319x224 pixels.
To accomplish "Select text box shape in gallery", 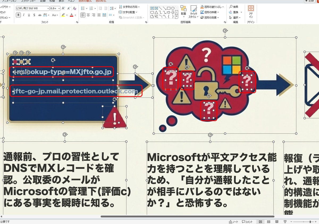I will tap(152, 8).
